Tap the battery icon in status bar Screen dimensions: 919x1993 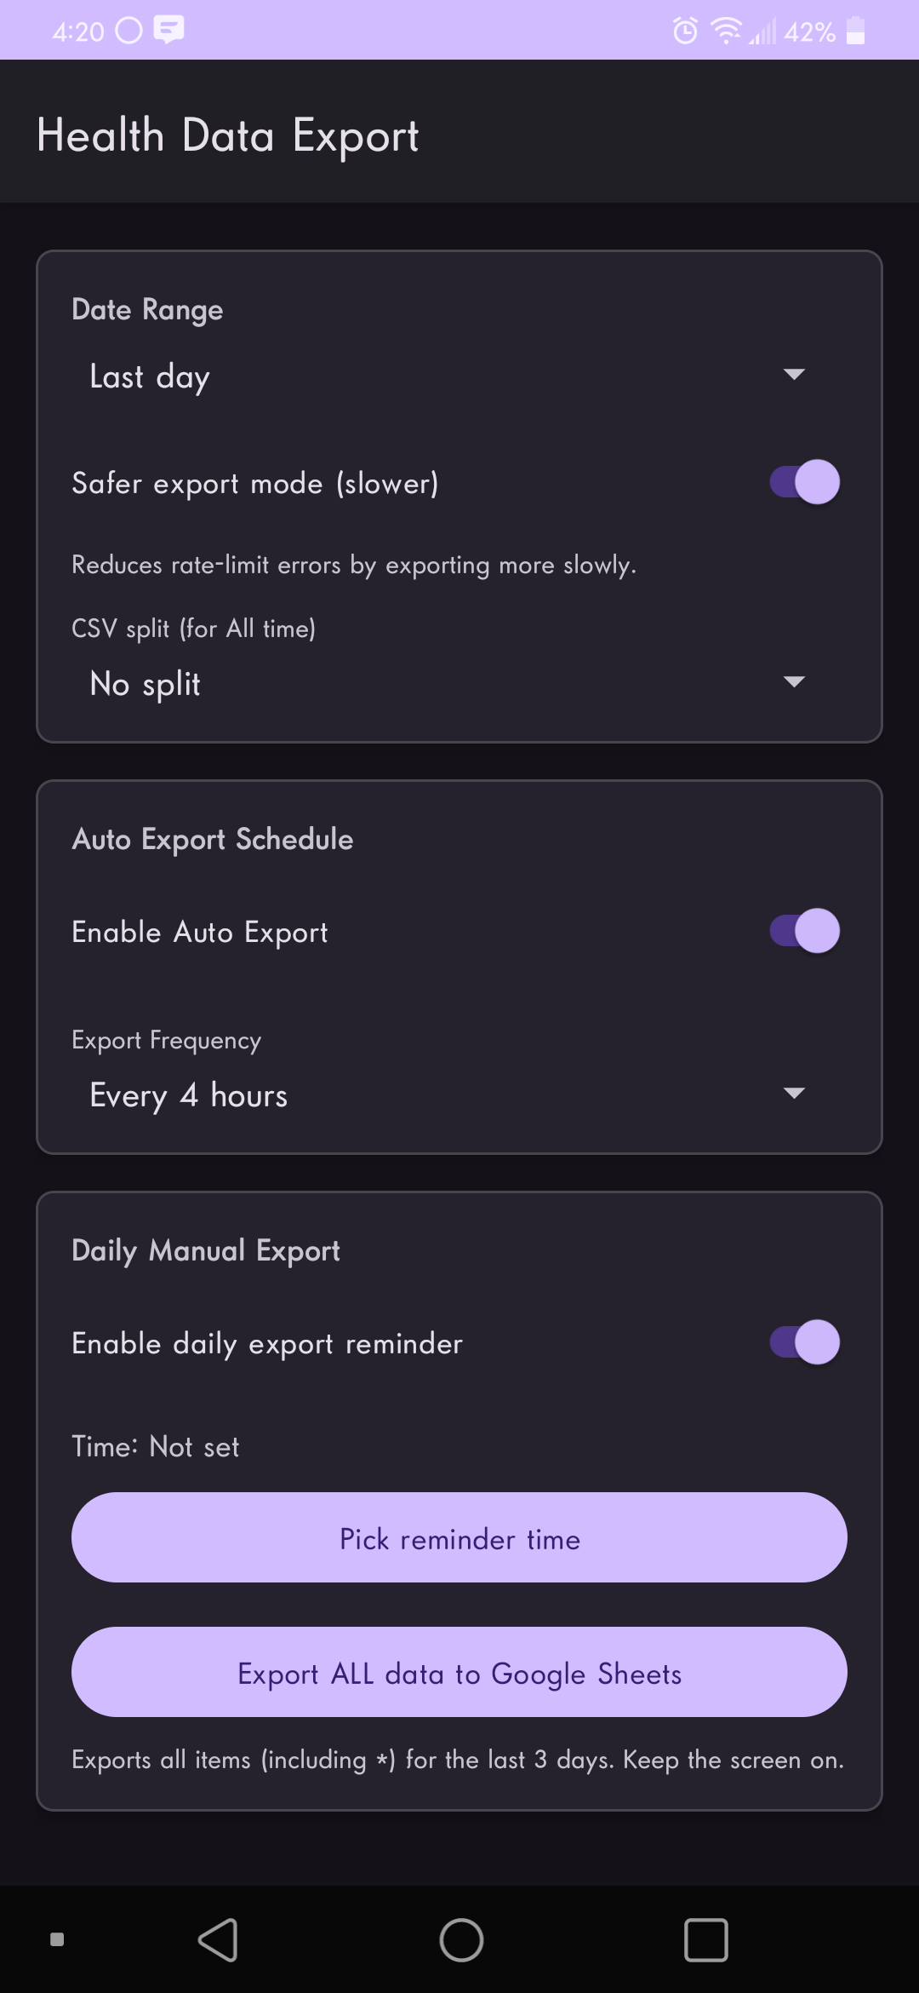(x=856, y=32)
